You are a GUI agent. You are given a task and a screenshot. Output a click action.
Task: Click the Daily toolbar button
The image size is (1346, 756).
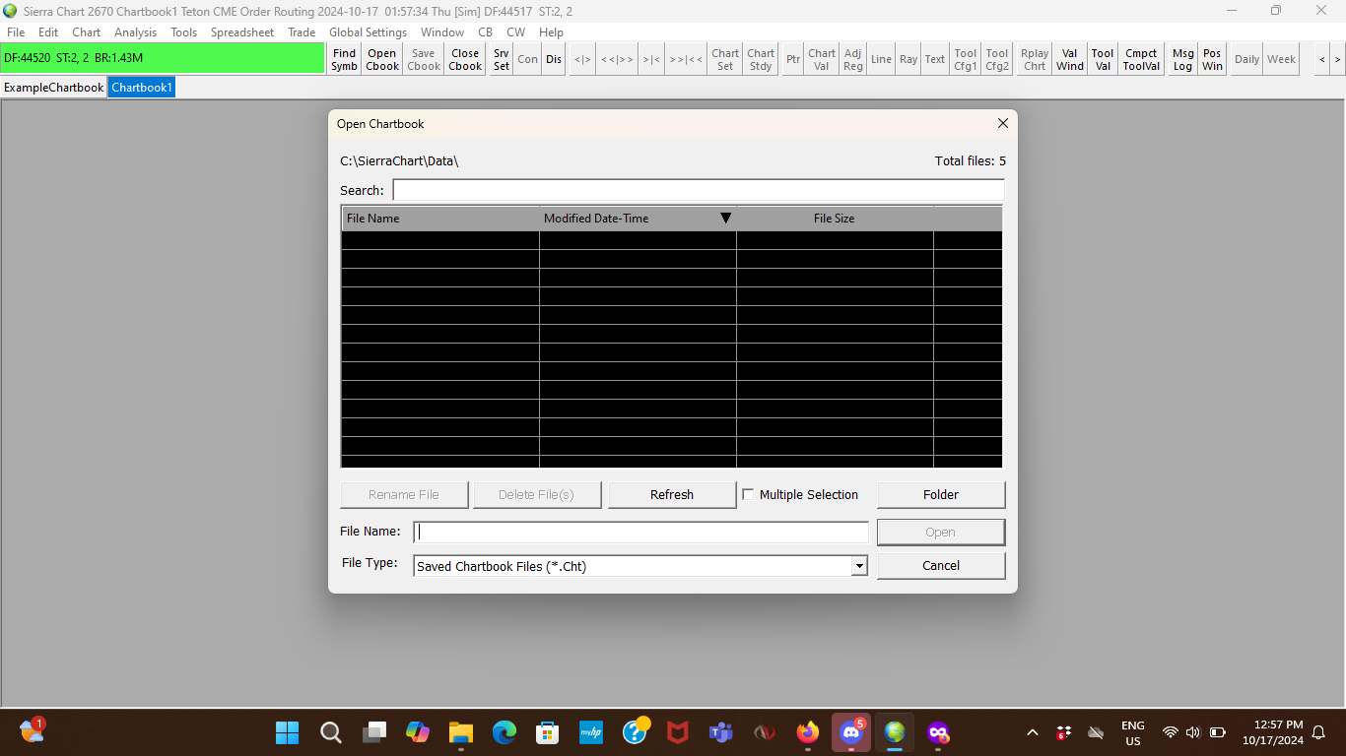click(1247, 59)
